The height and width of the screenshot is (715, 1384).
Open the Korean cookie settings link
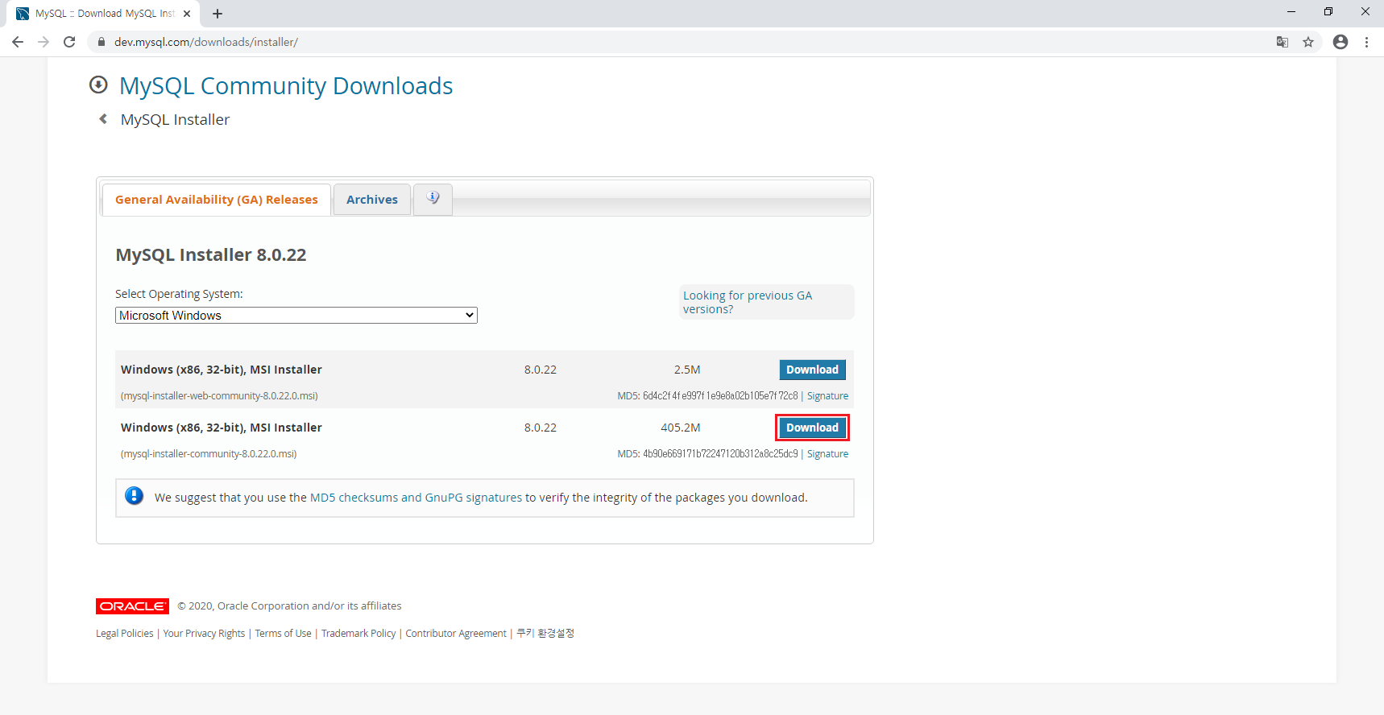[x=545, y=634]
